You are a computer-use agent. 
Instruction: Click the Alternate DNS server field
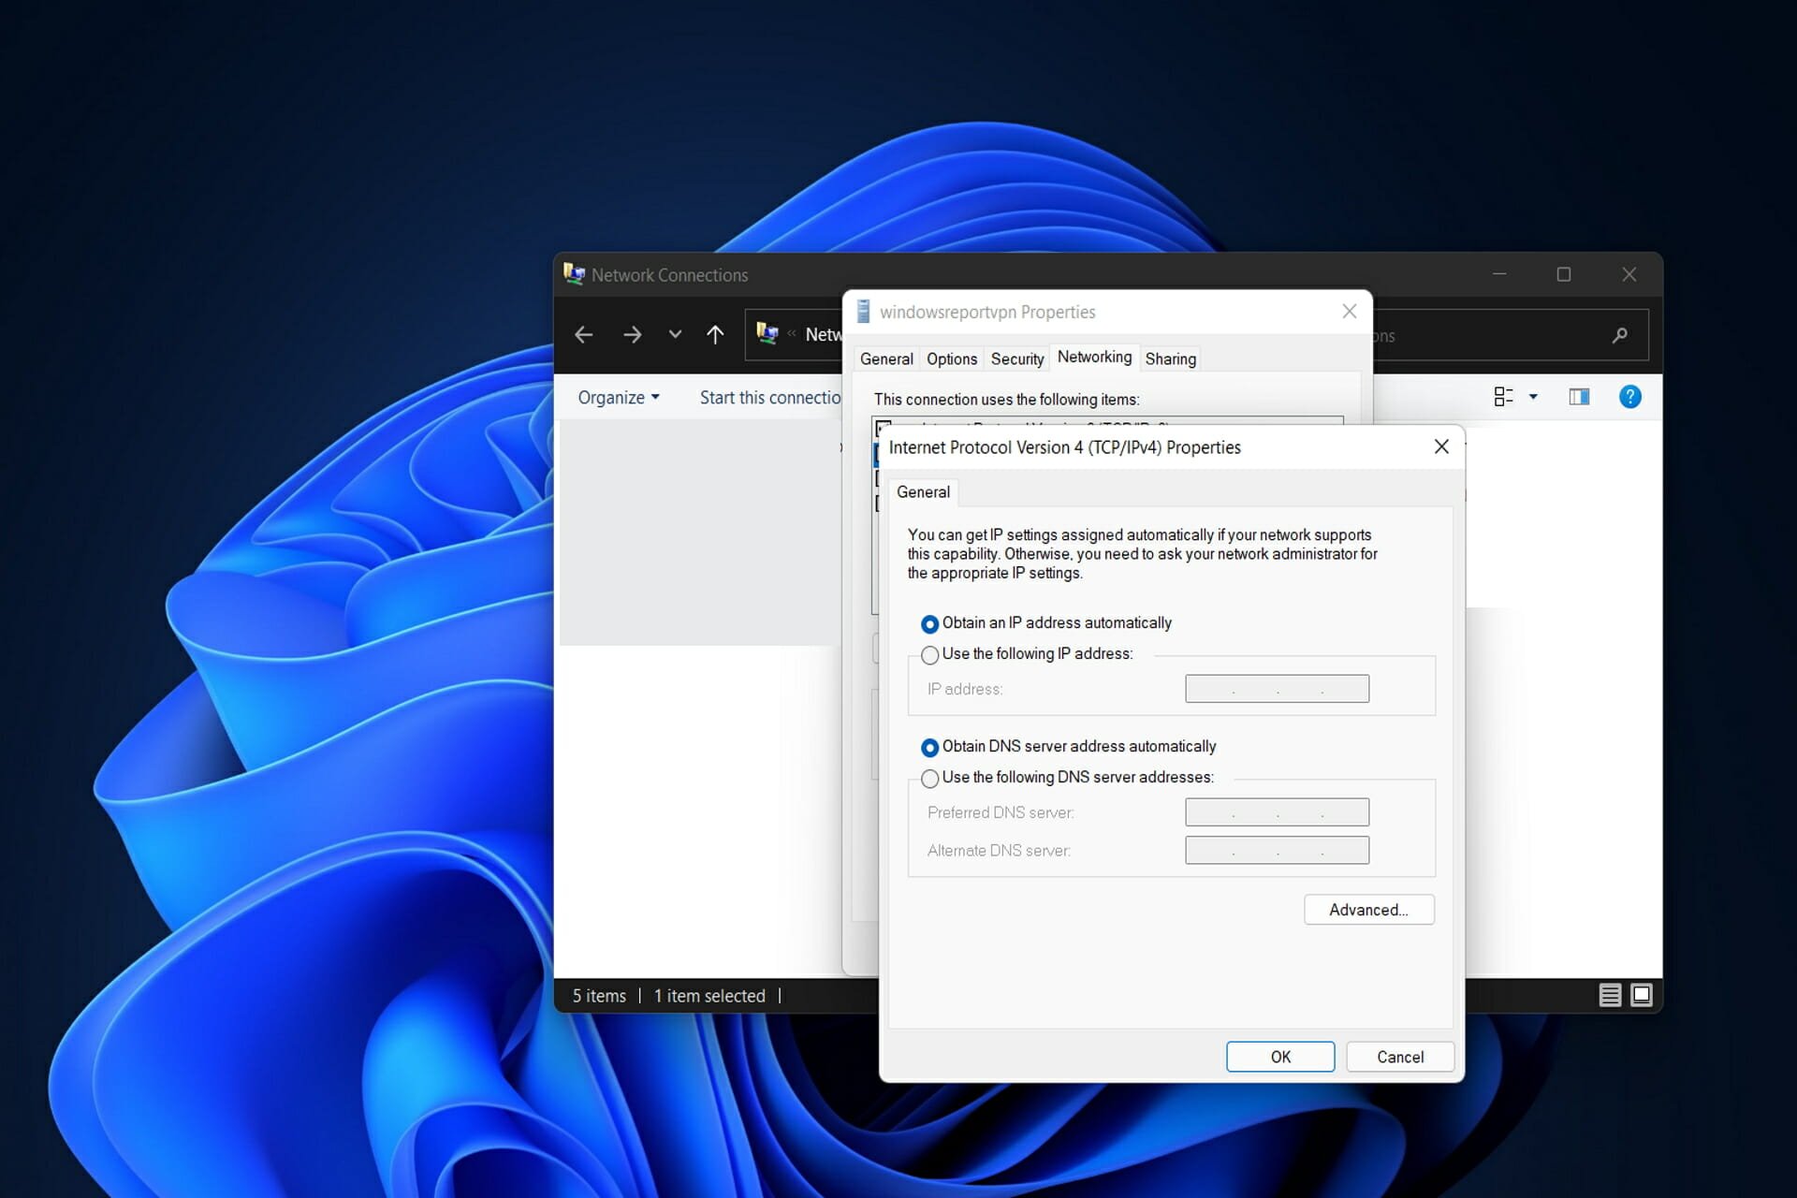pos(1277,850)
